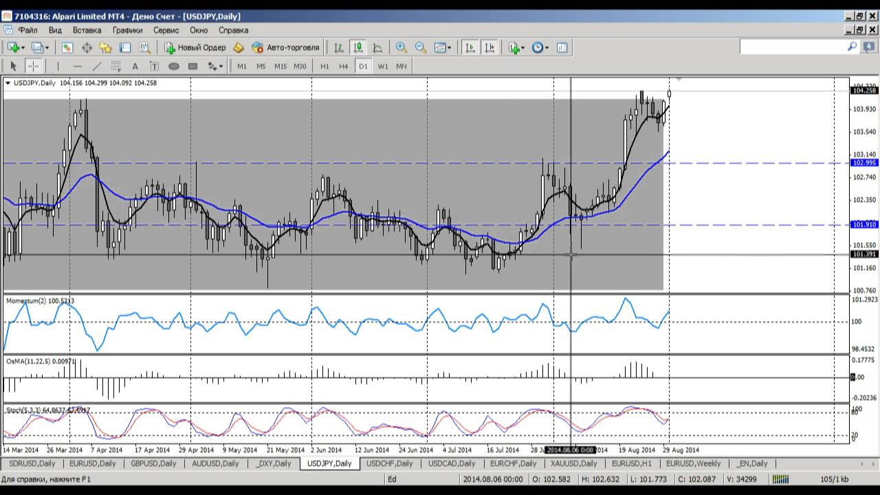
Task: Switch chart to bar chart type
Action: click(x=339, y=47)
